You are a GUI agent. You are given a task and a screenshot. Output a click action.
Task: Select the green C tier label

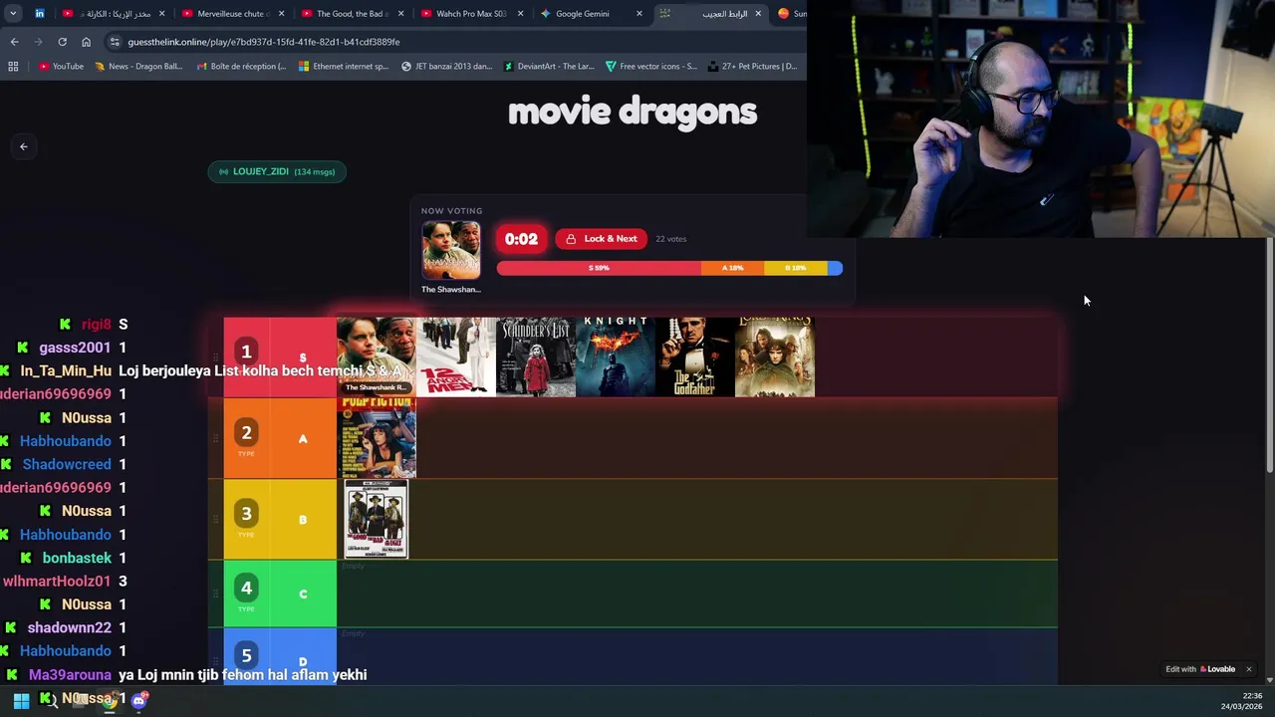coord(303,594)
